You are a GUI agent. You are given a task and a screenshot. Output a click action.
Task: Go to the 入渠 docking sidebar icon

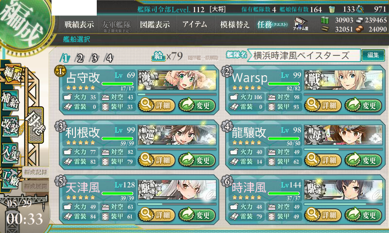point(10,152)
